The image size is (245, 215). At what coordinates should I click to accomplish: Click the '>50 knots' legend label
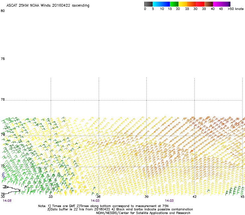pyautogui.click(x=235, y=9)
